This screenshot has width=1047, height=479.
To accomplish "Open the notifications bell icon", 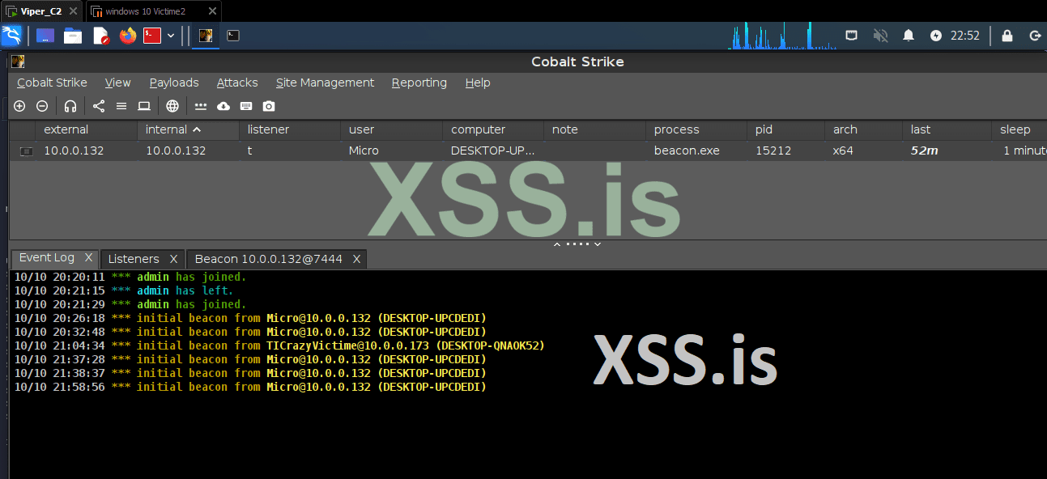I will [909, 36].
